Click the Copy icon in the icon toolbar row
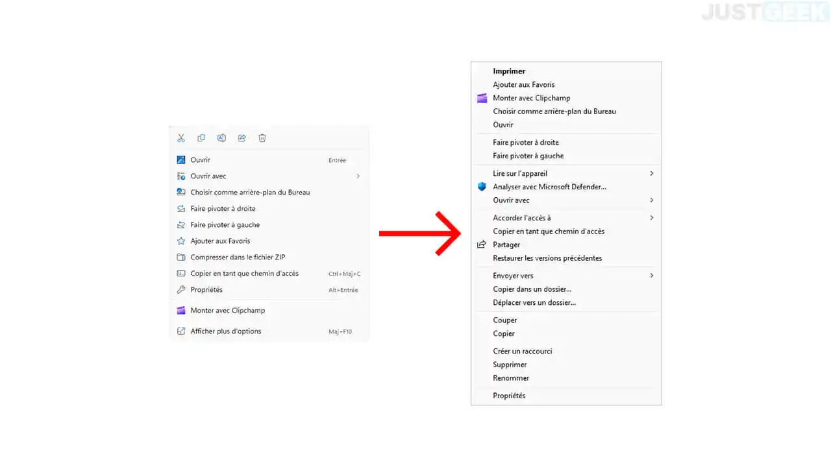The width and height of the screenshot is (831, 467). point(201,138)
